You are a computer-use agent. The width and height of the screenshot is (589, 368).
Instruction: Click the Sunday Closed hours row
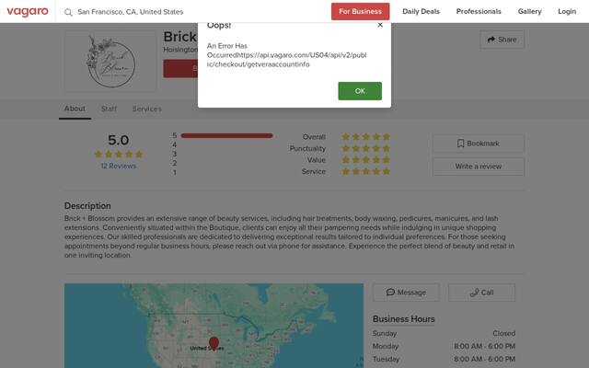(x=444, y=333)
